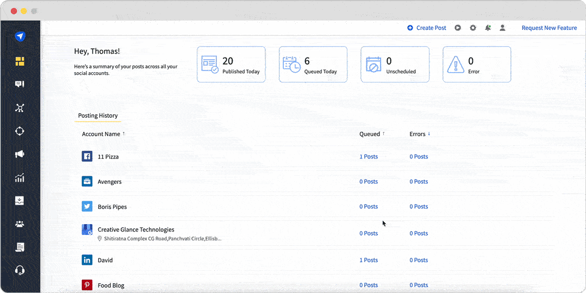
Task: Sort by Queued column arrow
Action: point(383,133)
